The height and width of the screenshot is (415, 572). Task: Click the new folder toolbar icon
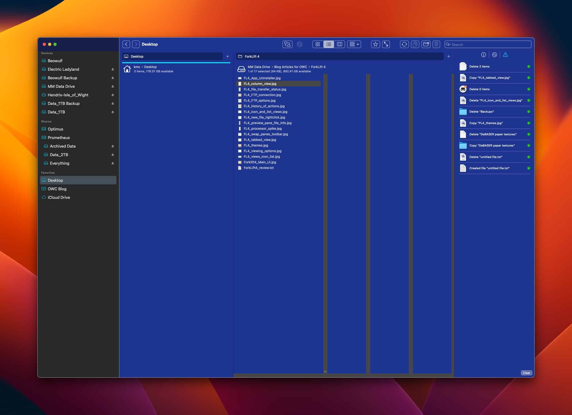click(426, 44)
